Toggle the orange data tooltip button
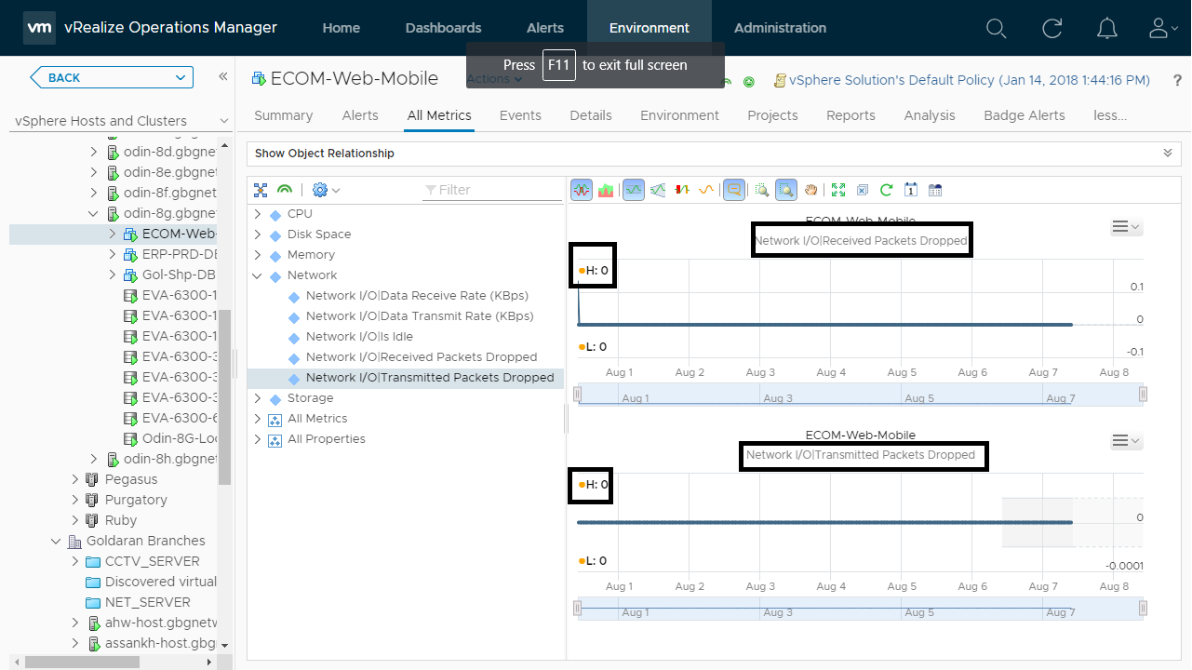The height and width of the screenshot is (670, 1192). point(734,190)
